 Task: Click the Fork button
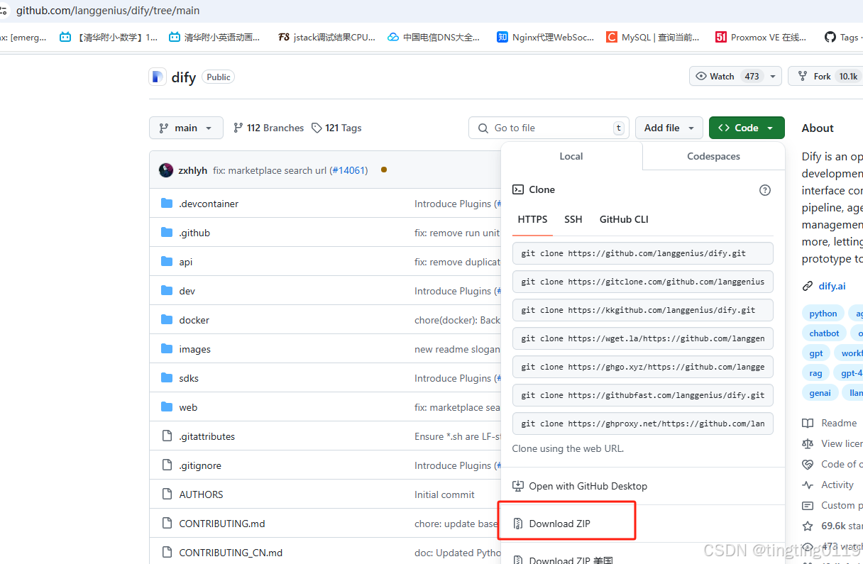(x=825, y=77)
